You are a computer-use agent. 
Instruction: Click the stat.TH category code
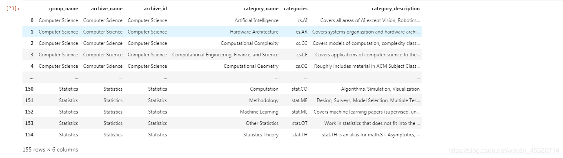point(300,135)
